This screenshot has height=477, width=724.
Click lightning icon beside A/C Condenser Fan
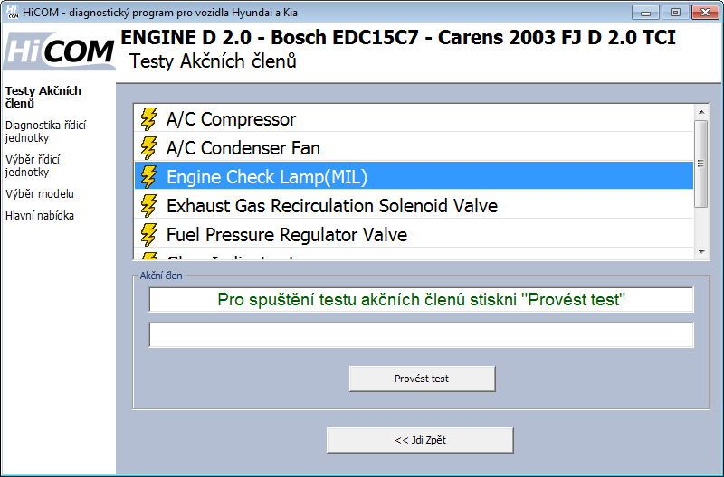click(x=148, y=148)
